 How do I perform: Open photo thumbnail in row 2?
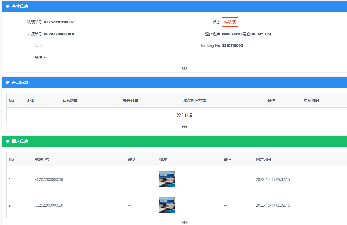[x=167, y=205]
